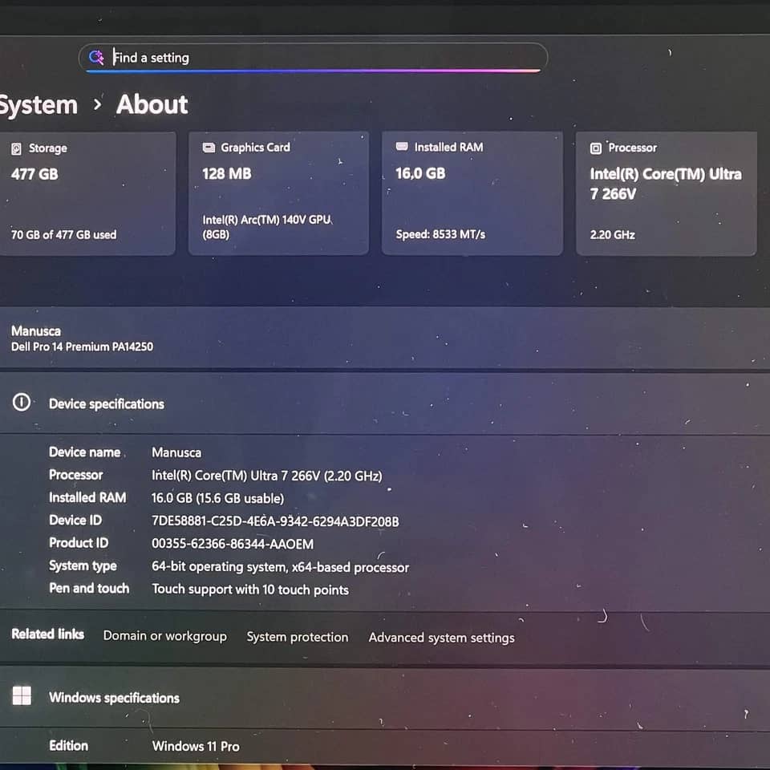Click the '2.20 GHz' text in Processor card

[x=612, y=235]
